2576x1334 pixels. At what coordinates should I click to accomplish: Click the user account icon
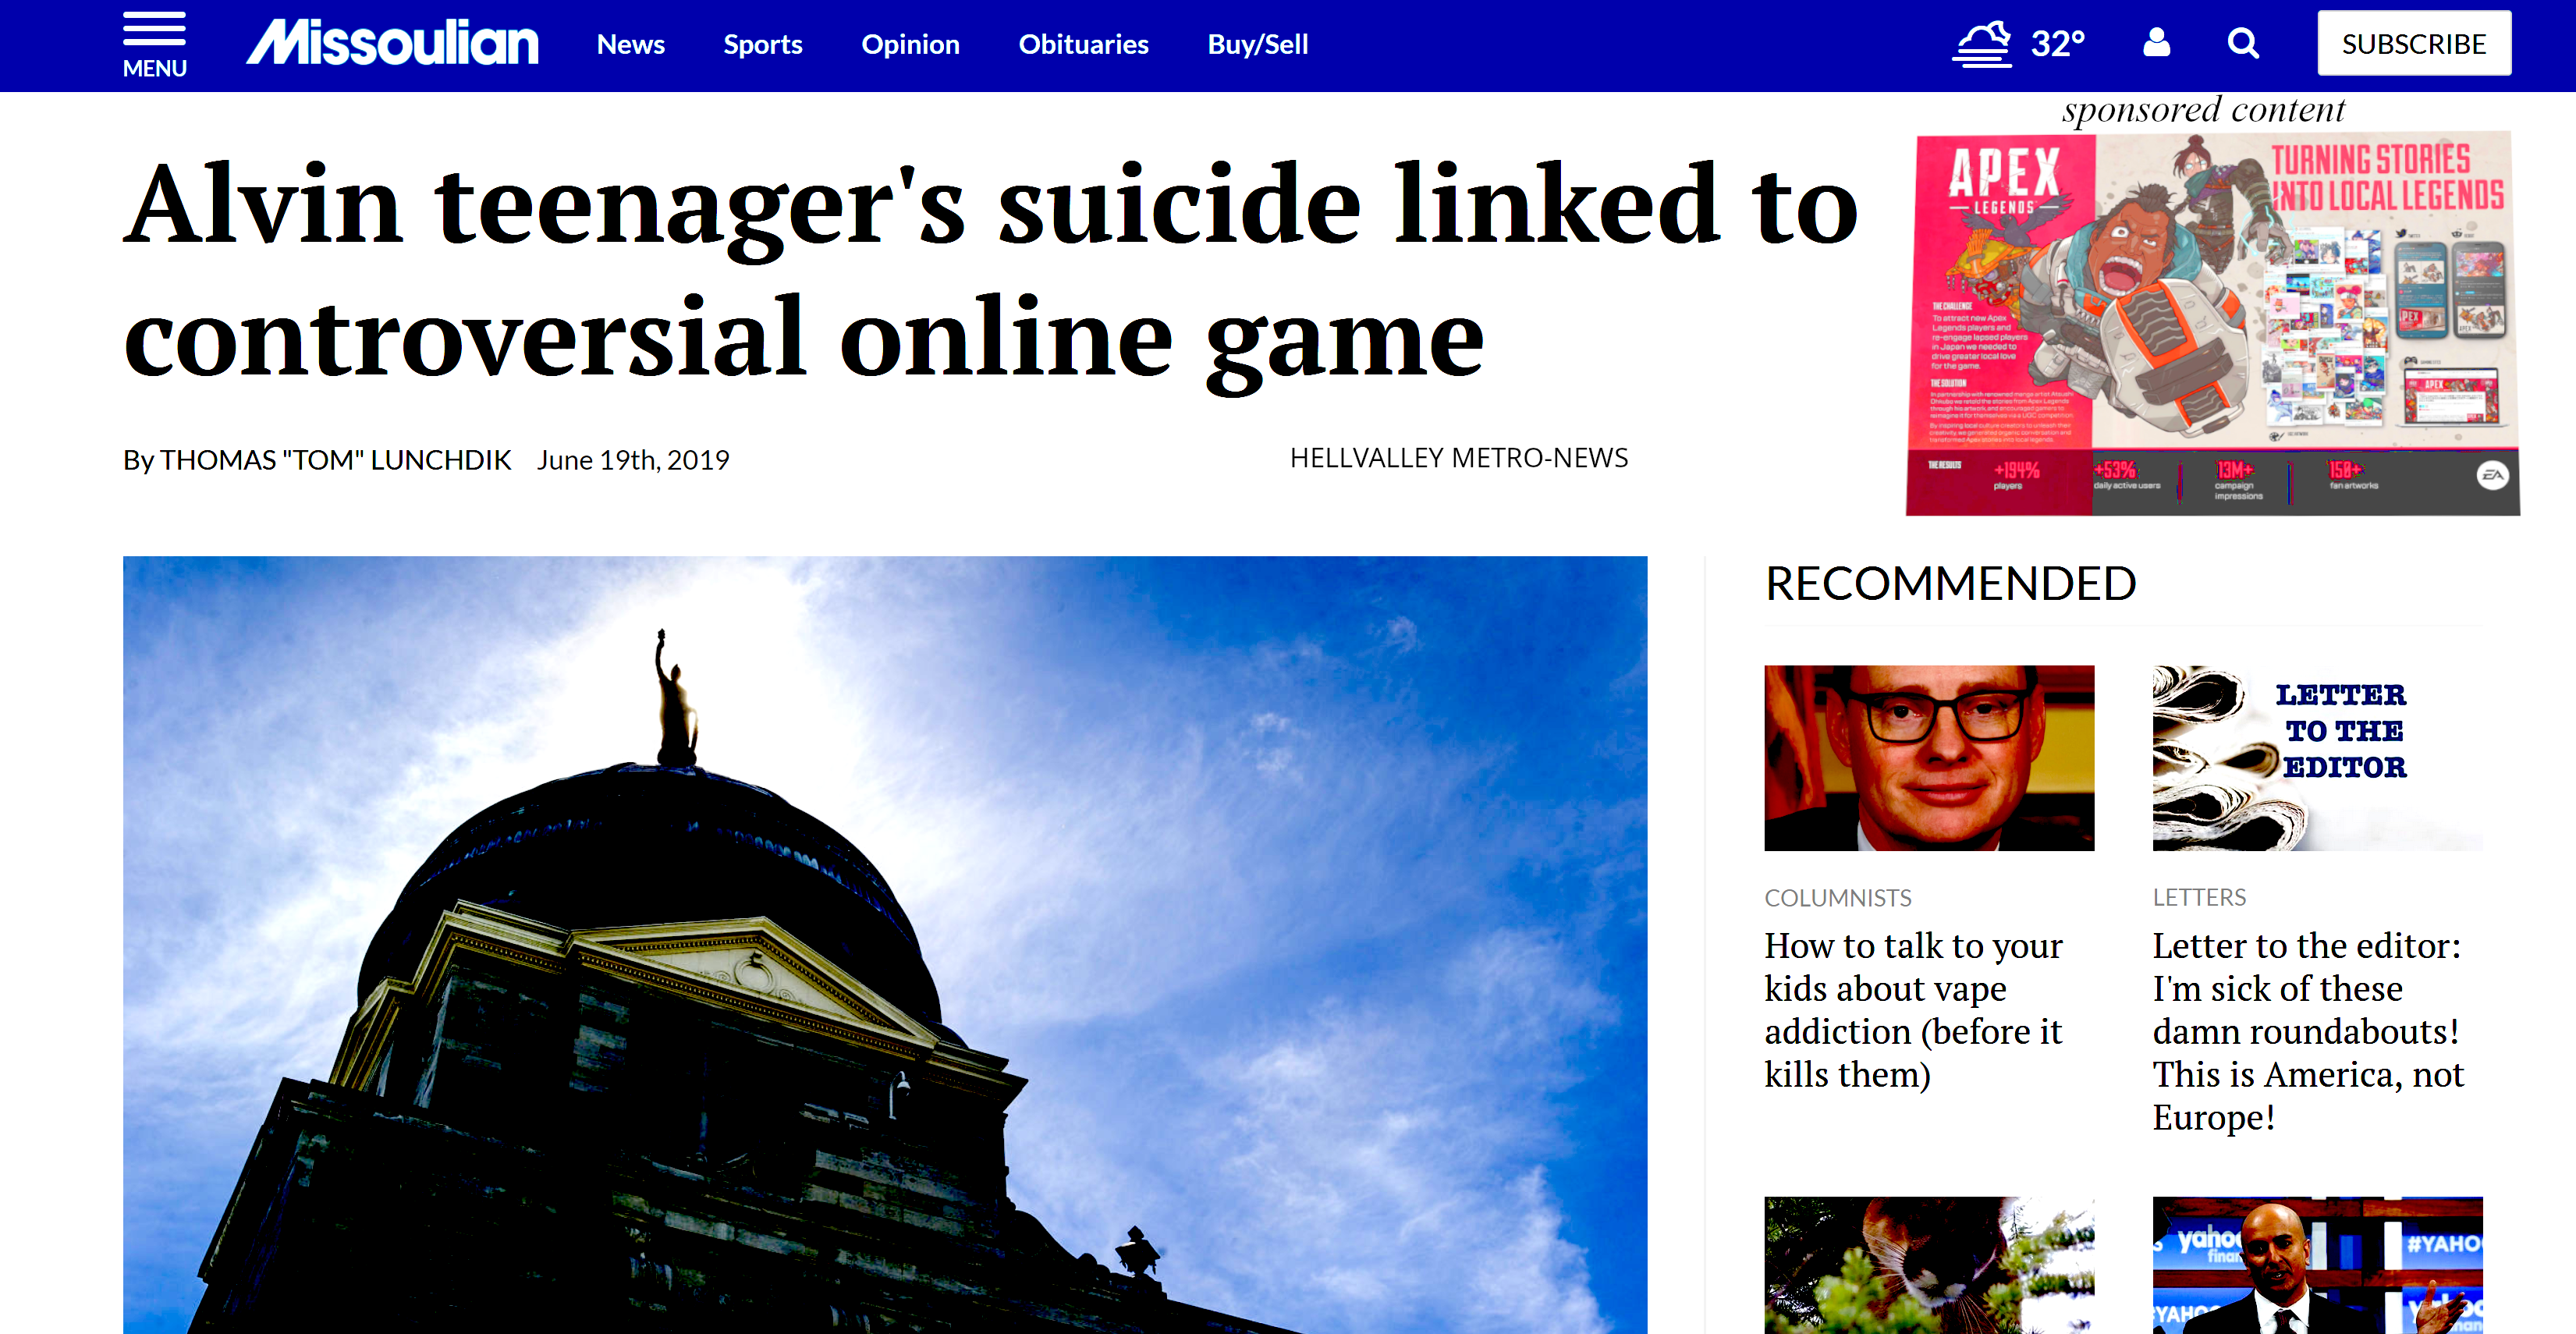point(2156,43)
